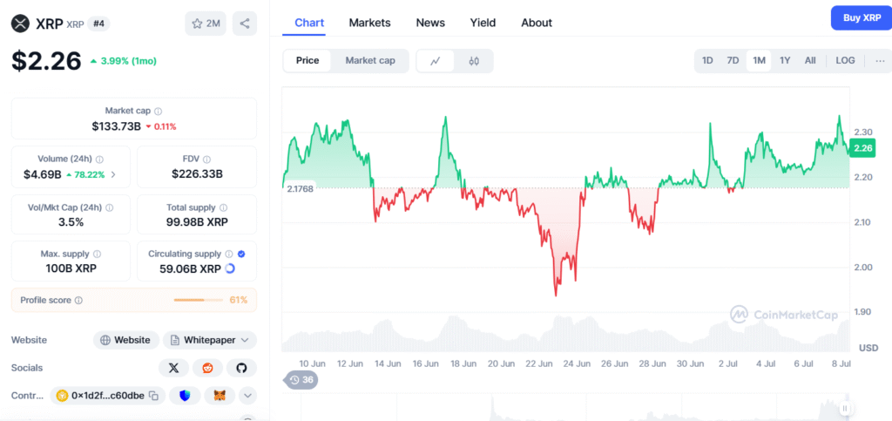
Task: Open the GitHub source code icon
Action: [241, 368]
